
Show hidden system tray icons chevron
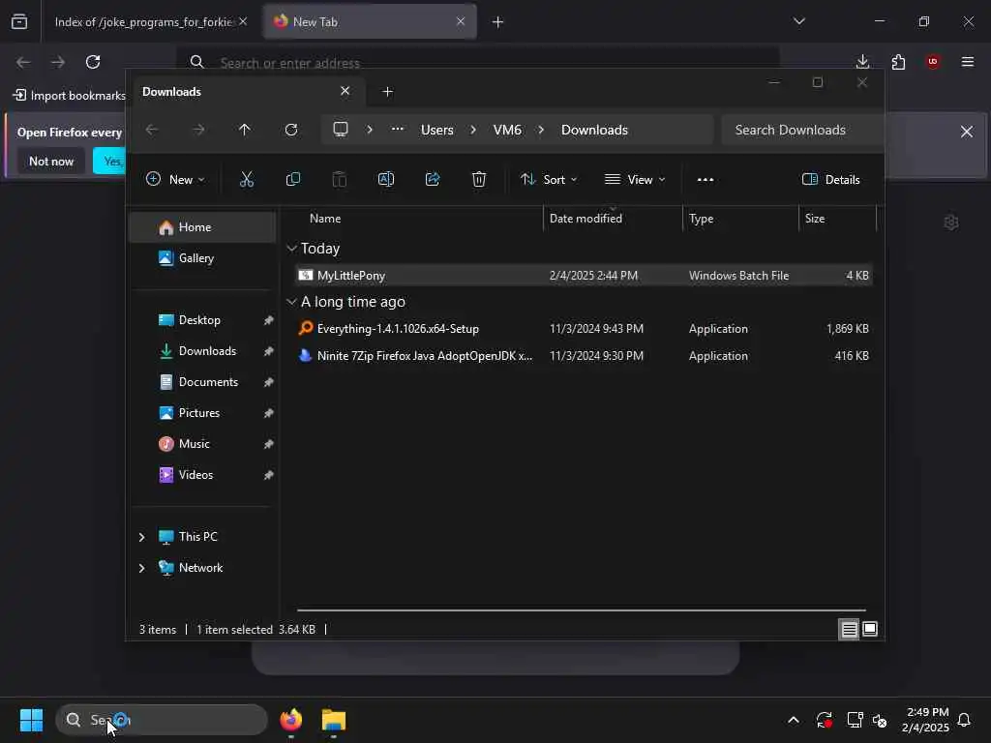point(794,720)
